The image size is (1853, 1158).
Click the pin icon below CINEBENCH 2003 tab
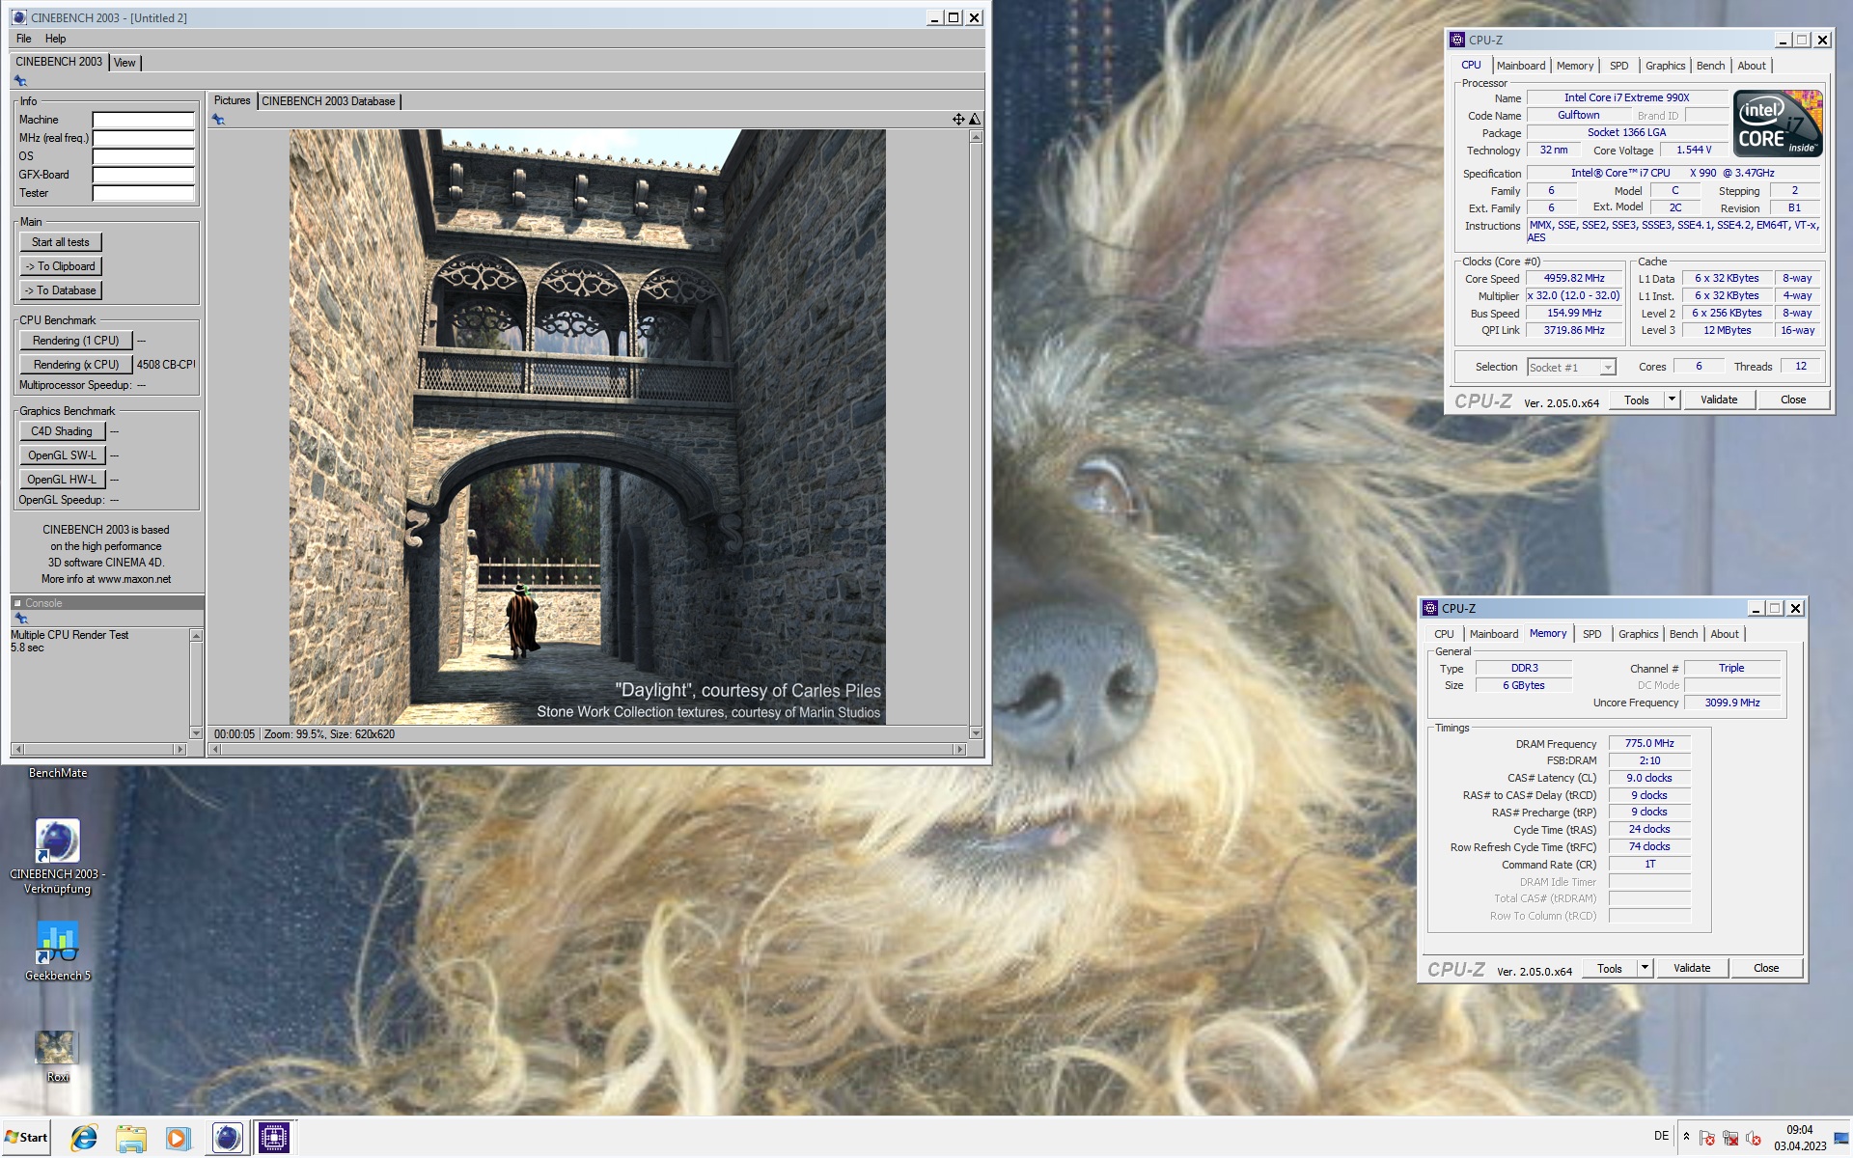coord(20,81)
